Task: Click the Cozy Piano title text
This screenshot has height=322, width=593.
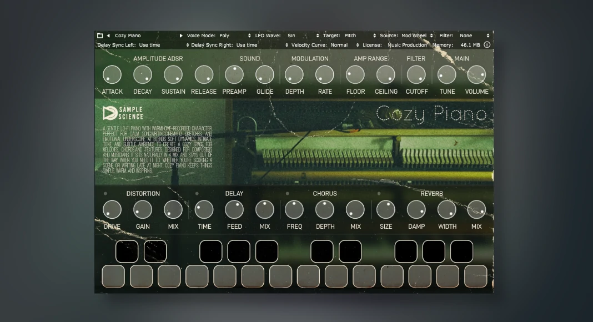Action: 431,114
